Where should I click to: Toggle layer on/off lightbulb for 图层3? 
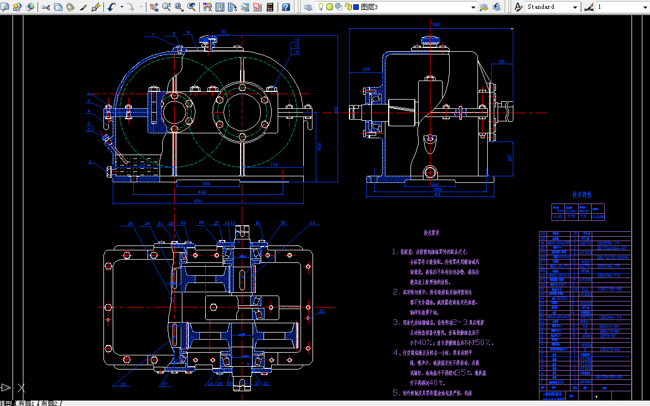321,7
